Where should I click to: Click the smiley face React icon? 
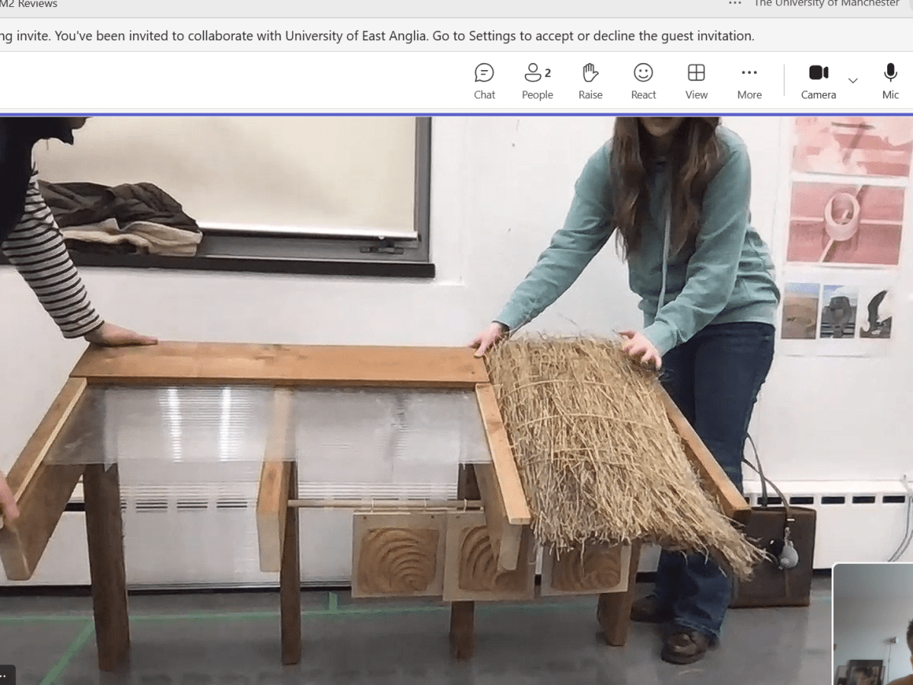(643, 72)
